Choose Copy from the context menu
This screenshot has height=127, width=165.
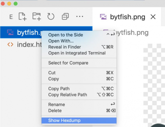(79, 79)
